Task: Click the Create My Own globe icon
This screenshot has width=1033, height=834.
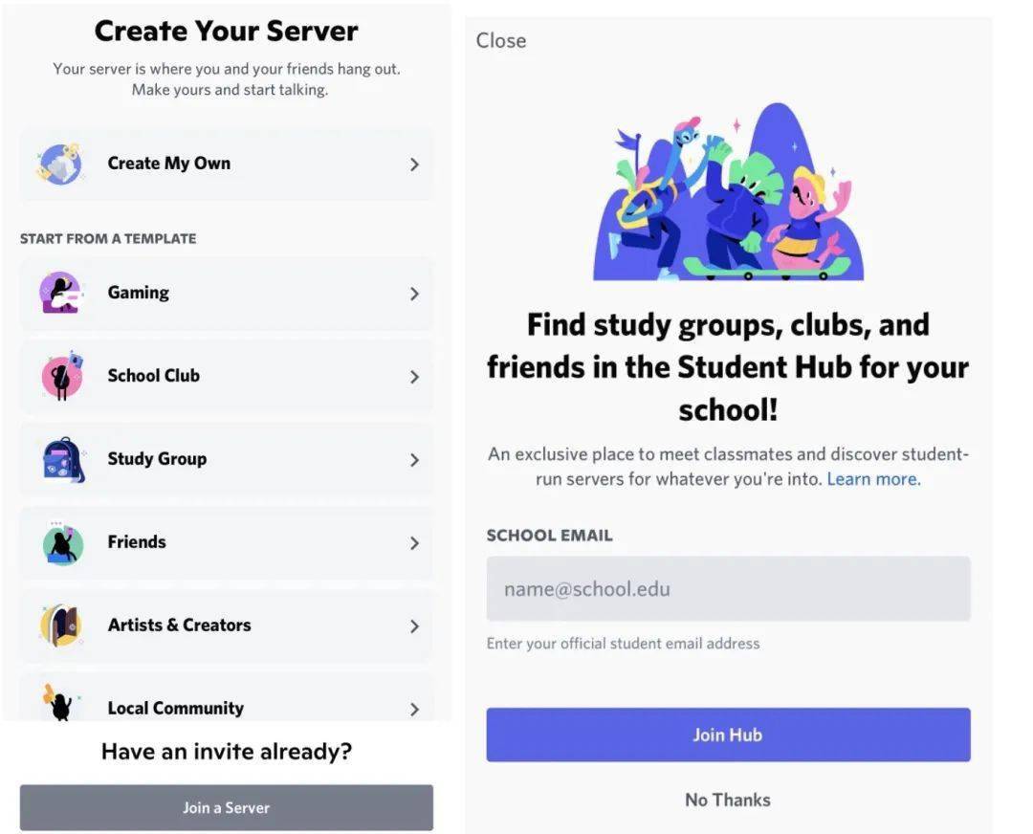Action: click(60, 164)
